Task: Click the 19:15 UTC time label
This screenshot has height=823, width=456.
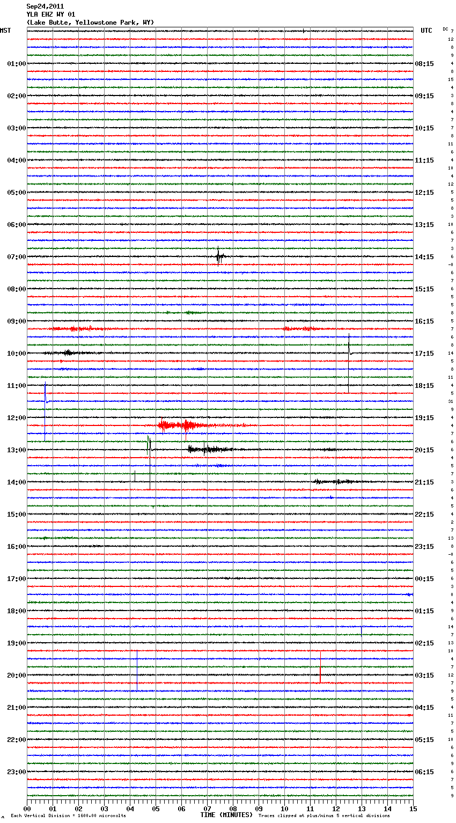Action: (424, 418)
